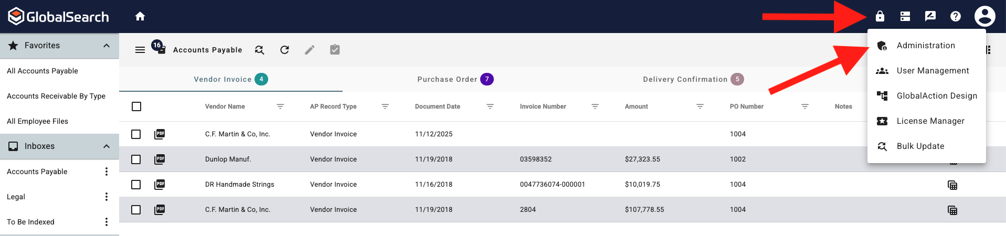Collapse the Favorites section
Viewport: 1006px width, 236px height.
tap(107, 46)
